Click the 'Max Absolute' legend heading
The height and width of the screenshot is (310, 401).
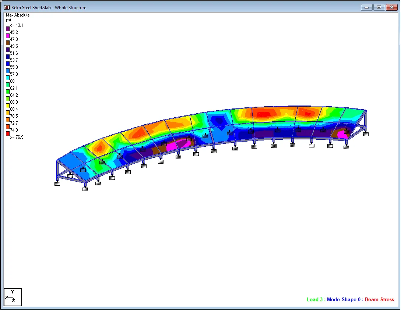[18, 15]
